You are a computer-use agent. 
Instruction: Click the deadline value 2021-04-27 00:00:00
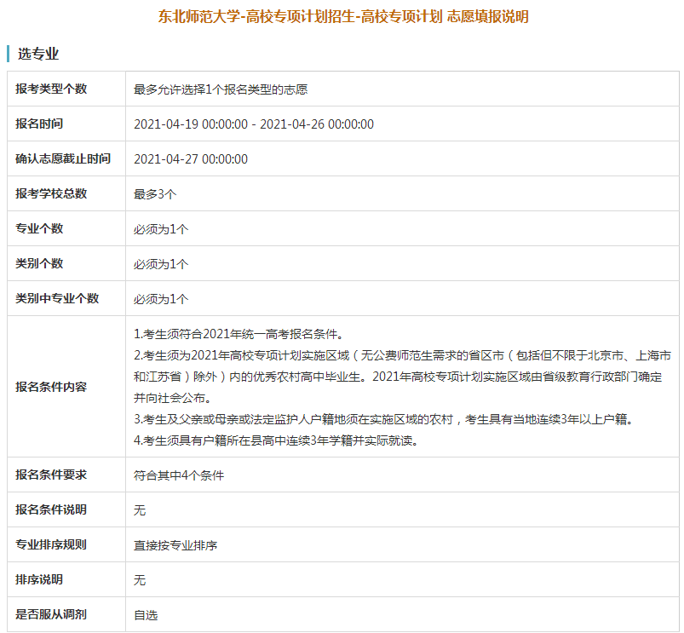coord(191,159)
